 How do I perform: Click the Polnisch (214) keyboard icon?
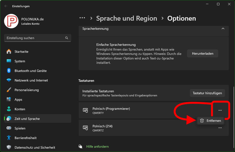tap(85, 128)
